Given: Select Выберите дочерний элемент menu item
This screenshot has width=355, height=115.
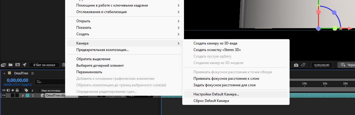Looking at the screenshot, I should coord(124,66).
